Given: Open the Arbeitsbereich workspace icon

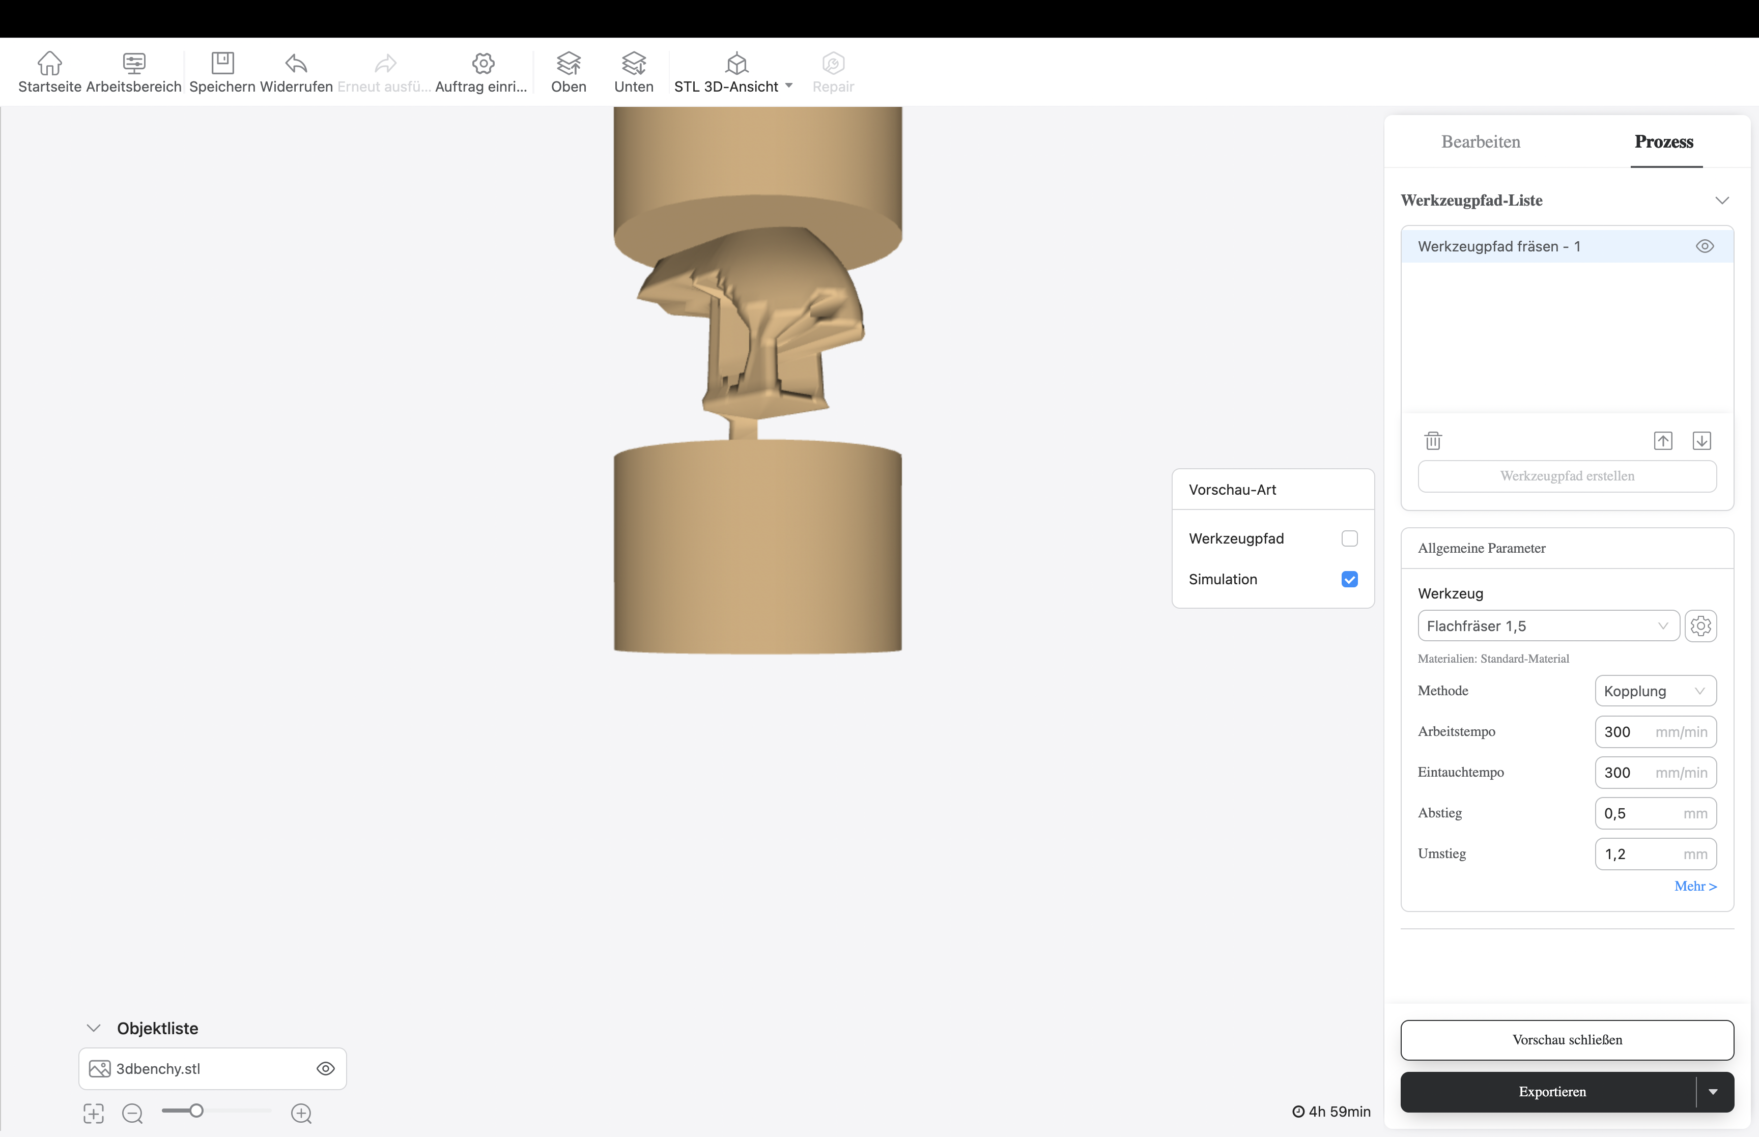Looking at the screenshot, I should coord(133,64).
